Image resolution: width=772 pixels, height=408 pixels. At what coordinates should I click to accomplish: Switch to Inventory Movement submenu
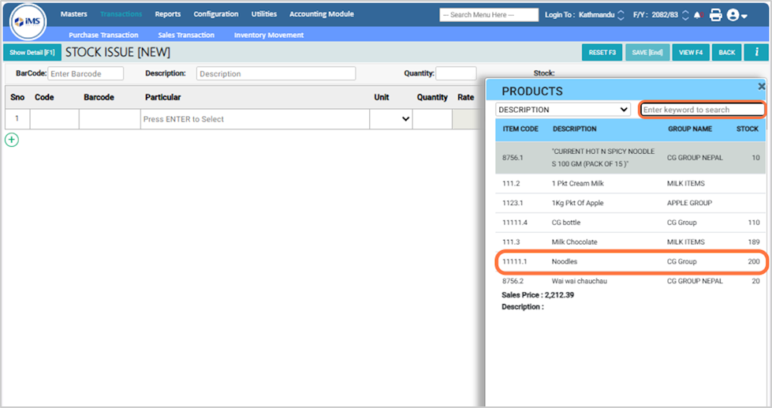pyautogui.click(x=268, y=35)
